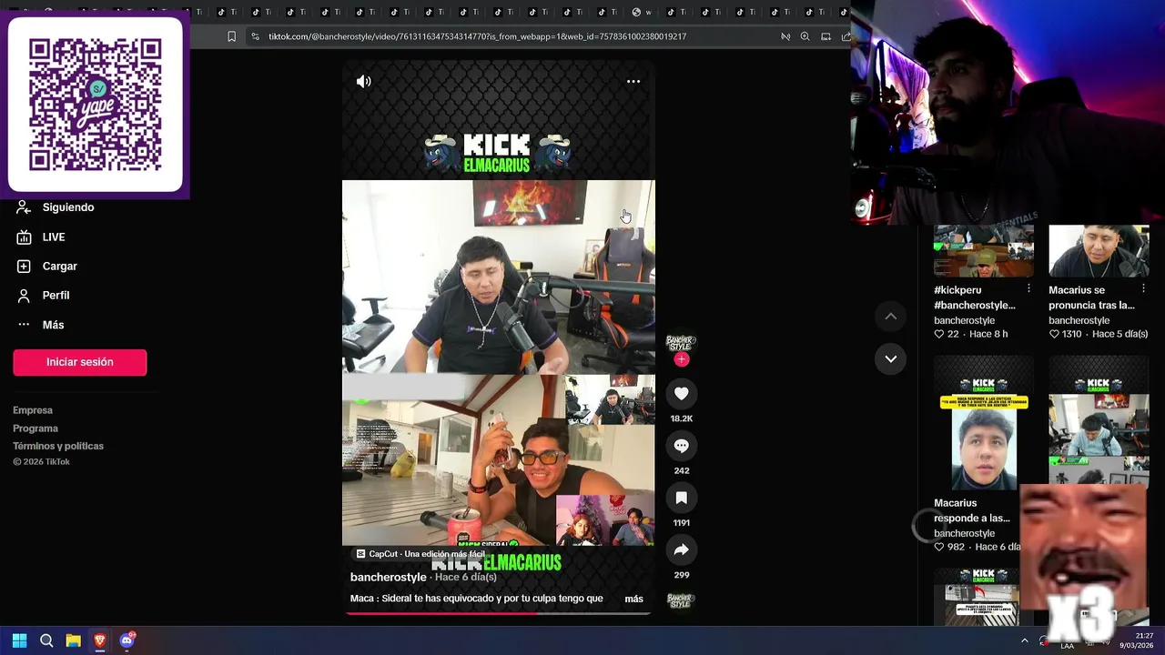Open Perfil in the sidebar
1165x655 pixels.
(x=56, y=296)
